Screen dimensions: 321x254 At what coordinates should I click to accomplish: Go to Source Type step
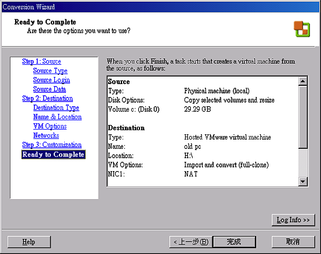(50, 71)
